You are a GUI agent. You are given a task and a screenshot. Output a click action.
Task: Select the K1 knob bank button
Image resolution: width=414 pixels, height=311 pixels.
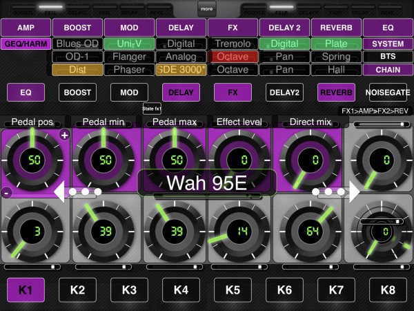pyautogui.click(x=26, y=290)
